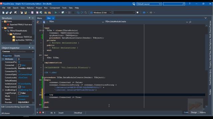The height and width of the screenshot is (119, 213).
Task: Click the macro playback triangle in status bar
Action: (x=37, y=112)
